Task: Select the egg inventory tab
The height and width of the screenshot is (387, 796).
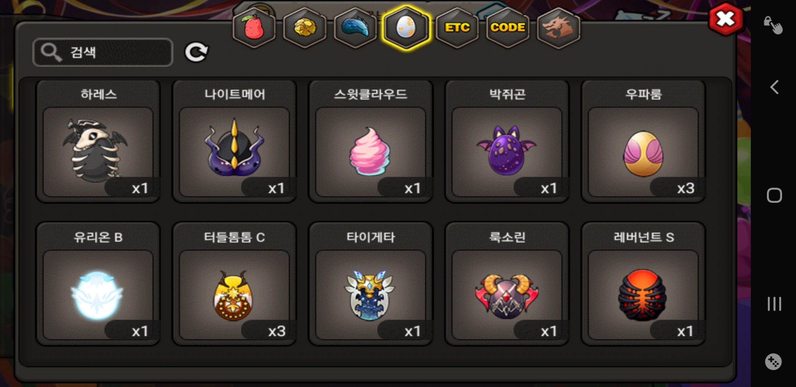Action: 406,28
